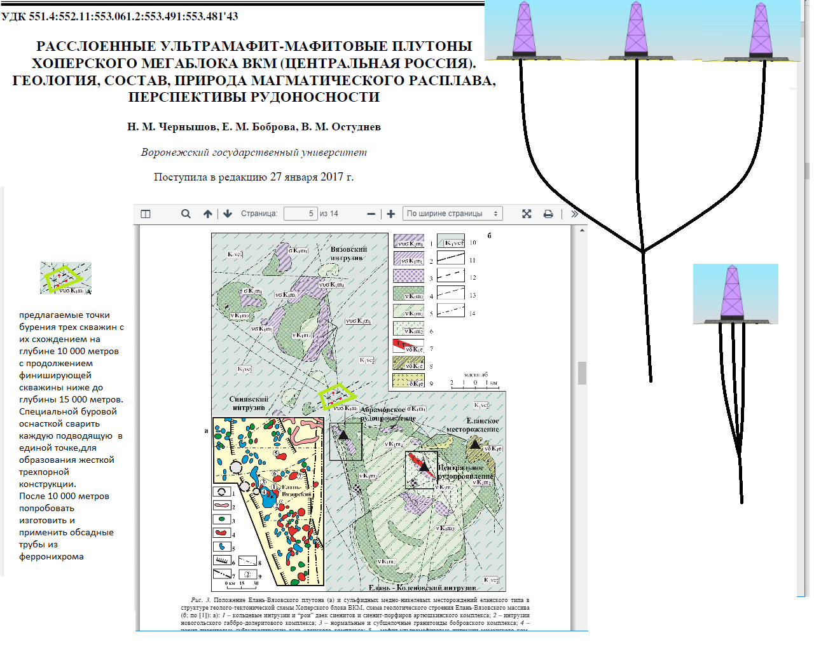Image resolution: width=814 pixels, height=651 pixels.
Task: Click 'Центральное рудопроявление' map label
Action: tap(466, 472)
